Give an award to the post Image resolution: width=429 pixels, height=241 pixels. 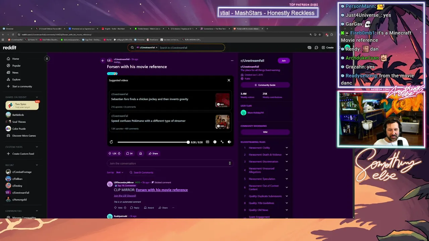point(140,153)
